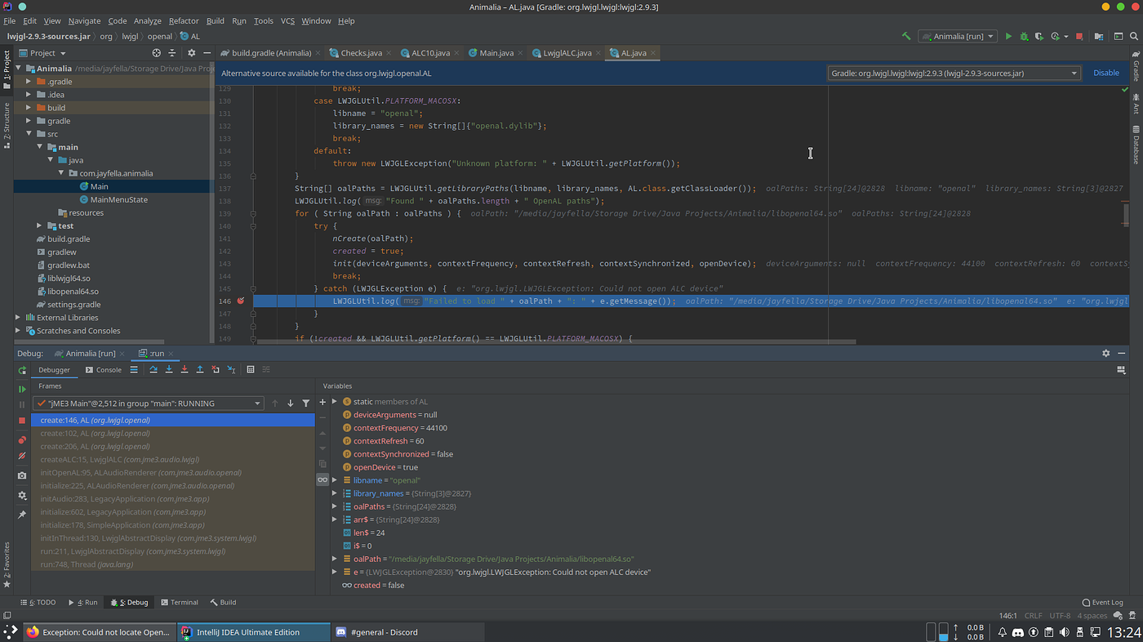Click Force Step Into red arrow icon
The width and height of the screenshot is (1143, 642).
(x=185, y=370)
